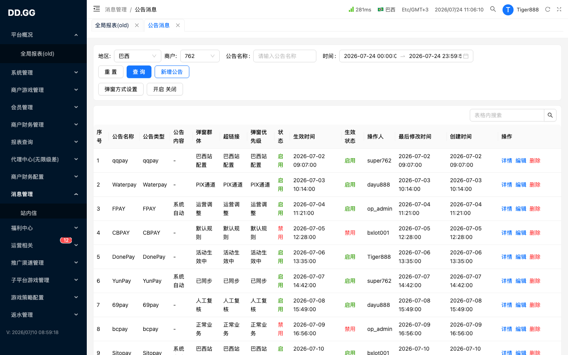Expand the 运营相关 menu
The image size is (568, 355).
coord(43,245)
